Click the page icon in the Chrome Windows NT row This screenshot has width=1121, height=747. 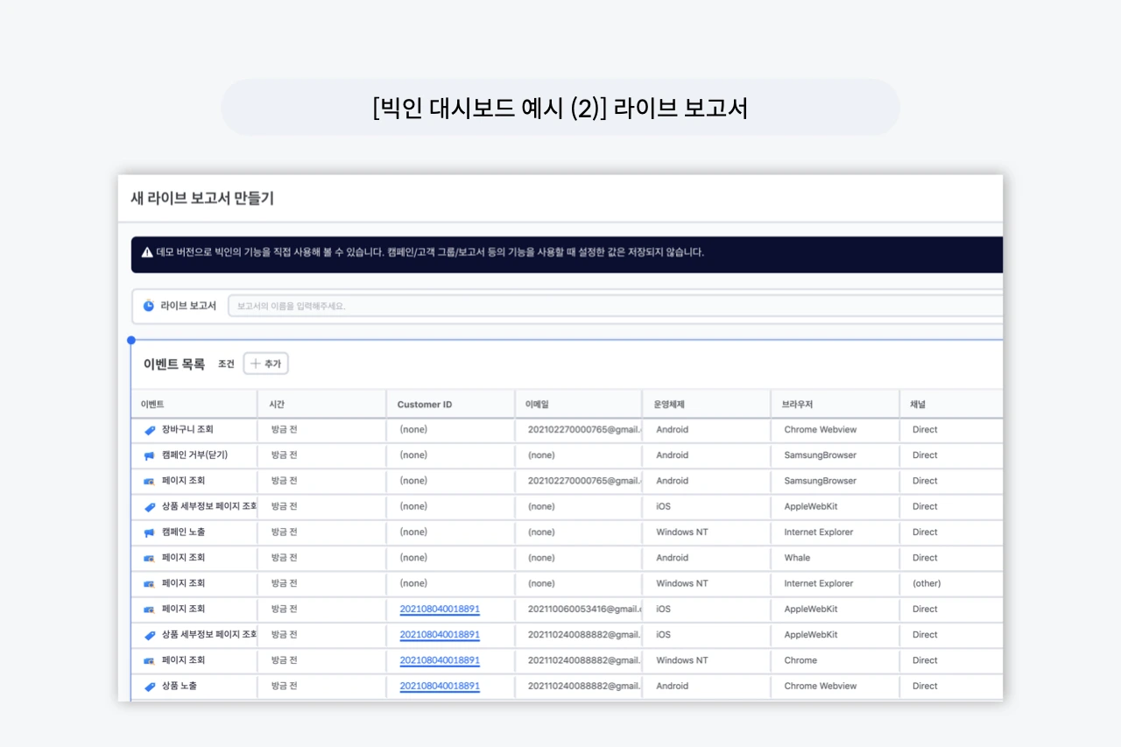coord(150,660)
